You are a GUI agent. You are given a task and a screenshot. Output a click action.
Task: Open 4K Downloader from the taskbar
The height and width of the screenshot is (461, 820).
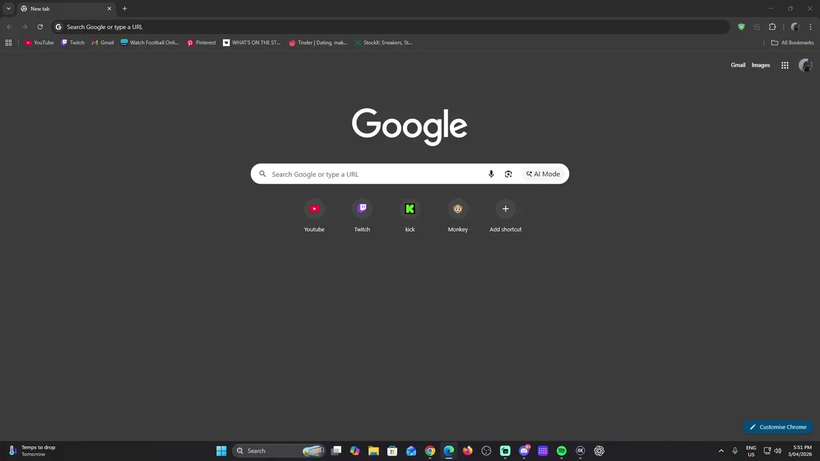coord(580,451)
